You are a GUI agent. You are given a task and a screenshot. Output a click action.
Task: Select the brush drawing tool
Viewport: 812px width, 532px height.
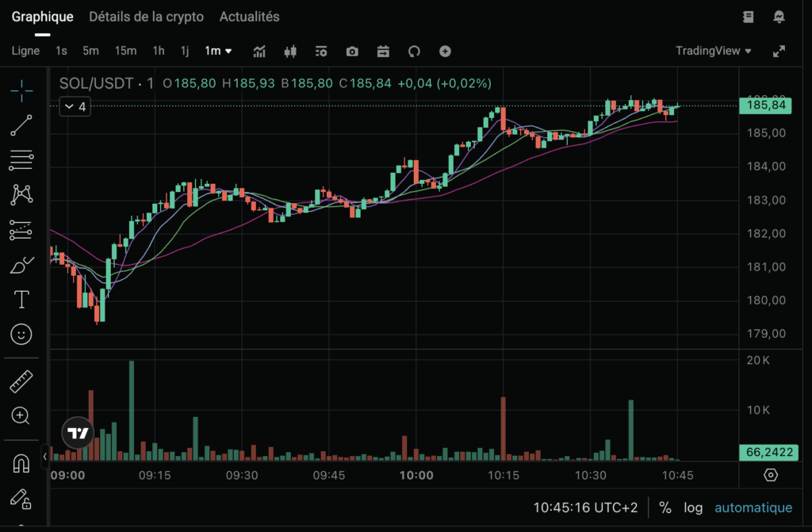(21, 265)
